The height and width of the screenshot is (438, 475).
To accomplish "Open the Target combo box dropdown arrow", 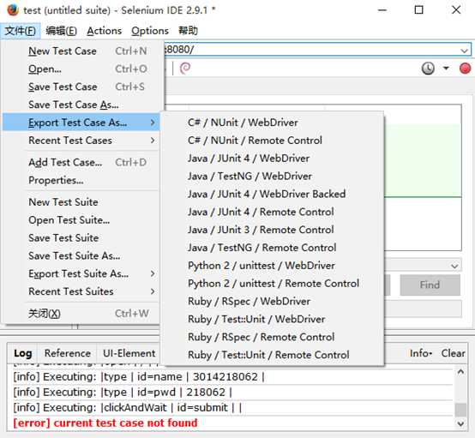I will (454, 266).
